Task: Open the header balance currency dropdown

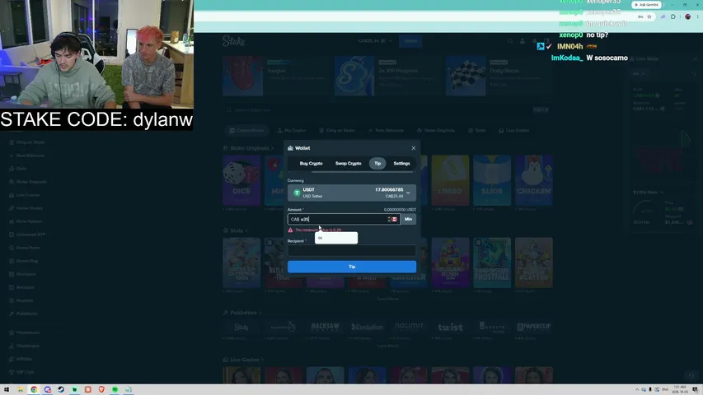Action: coord(376,41)
